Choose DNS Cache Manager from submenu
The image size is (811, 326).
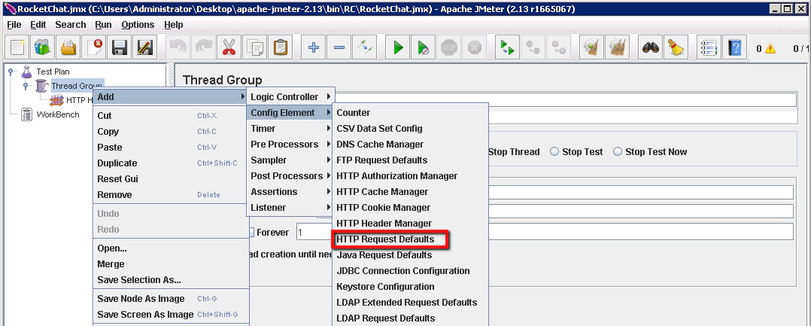coord(409,145)
